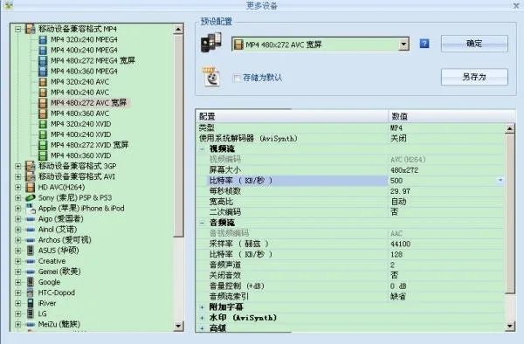Click icon beside MP4 480x272 XVID 宽屏
This screenshot has width=524, height=344.
[43, 145]
